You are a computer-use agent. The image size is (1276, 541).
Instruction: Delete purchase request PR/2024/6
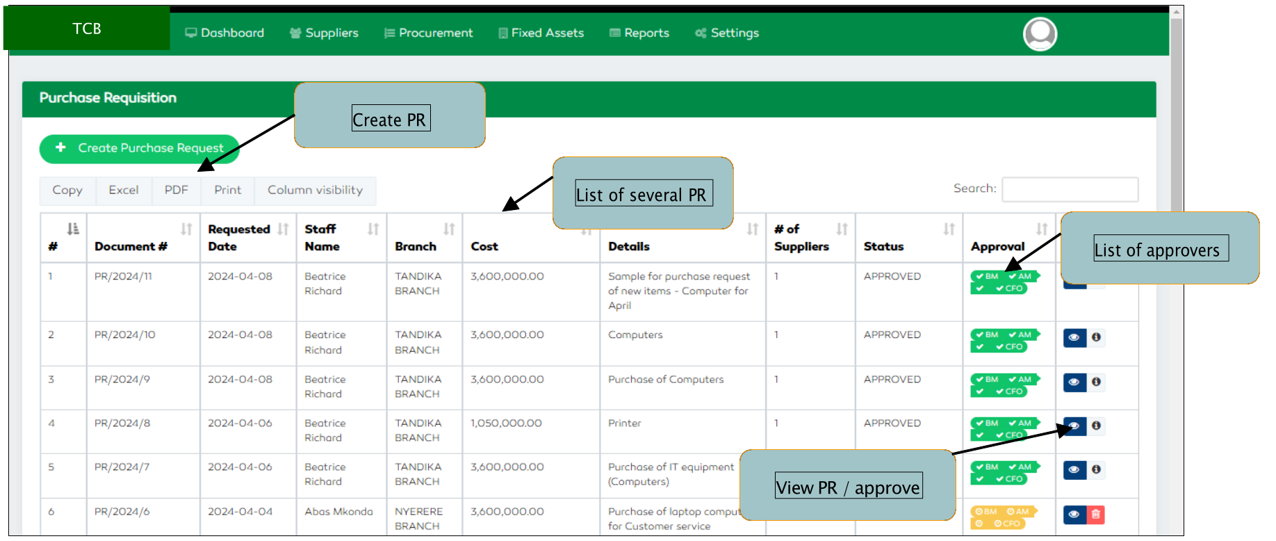click(x=1096, y=514)
